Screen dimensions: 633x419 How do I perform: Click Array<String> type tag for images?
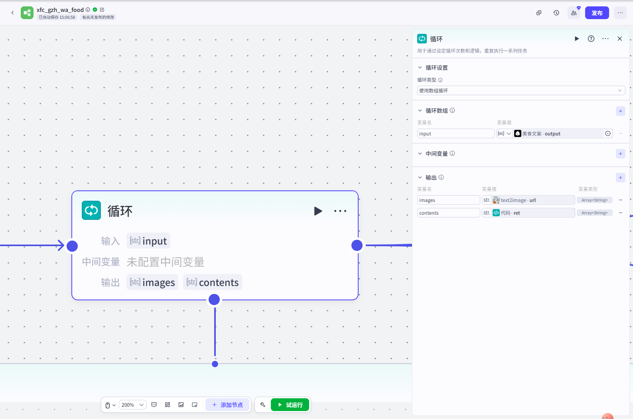tap(594, 200)
